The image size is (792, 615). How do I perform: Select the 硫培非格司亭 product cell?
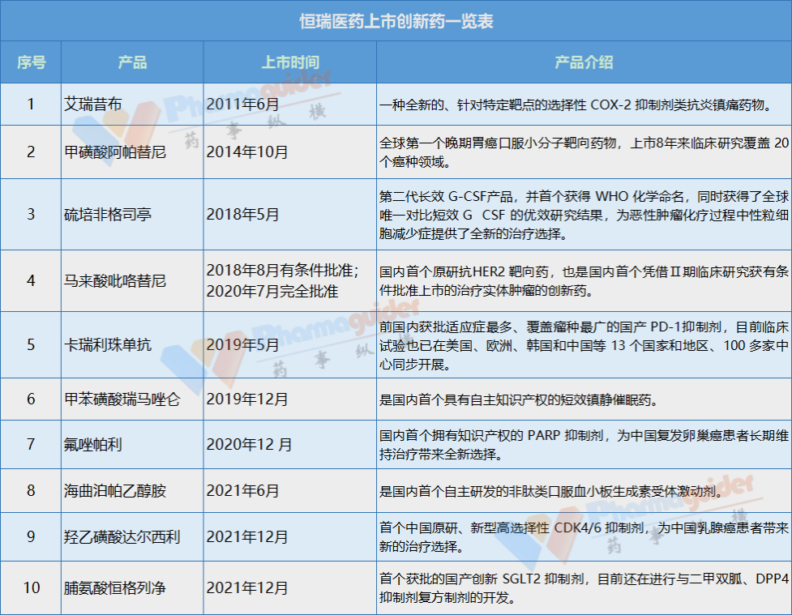pyautogui.click(x=108, y=215)
